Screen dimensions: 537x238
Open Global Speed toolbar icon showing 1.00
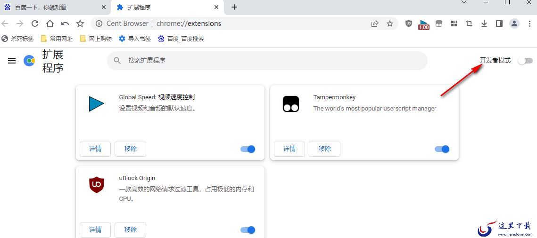click(424, 24)
